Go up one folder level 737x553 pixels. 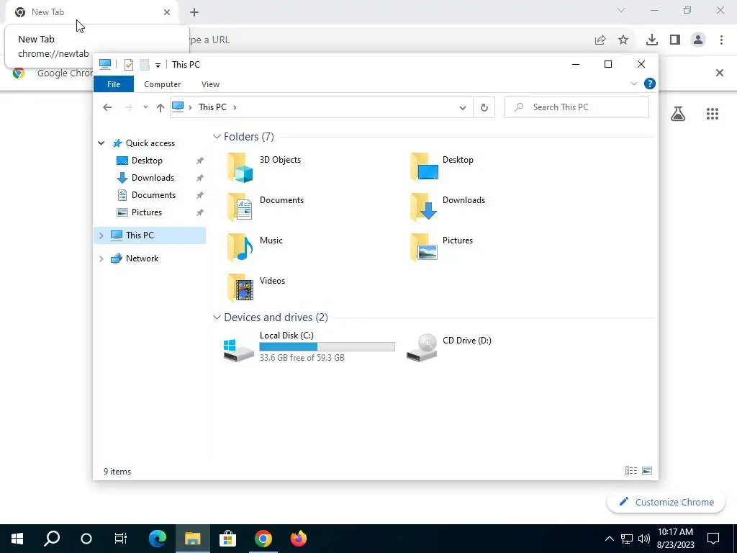click(160, 108)
